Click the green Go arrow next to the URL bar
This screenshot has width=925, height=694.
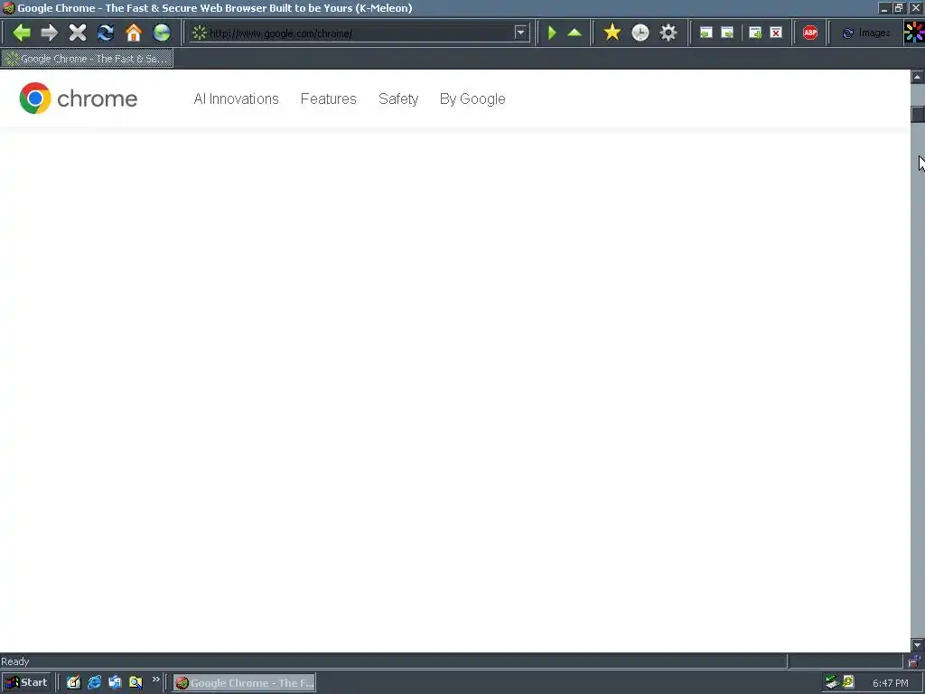(x=552, y=33)
